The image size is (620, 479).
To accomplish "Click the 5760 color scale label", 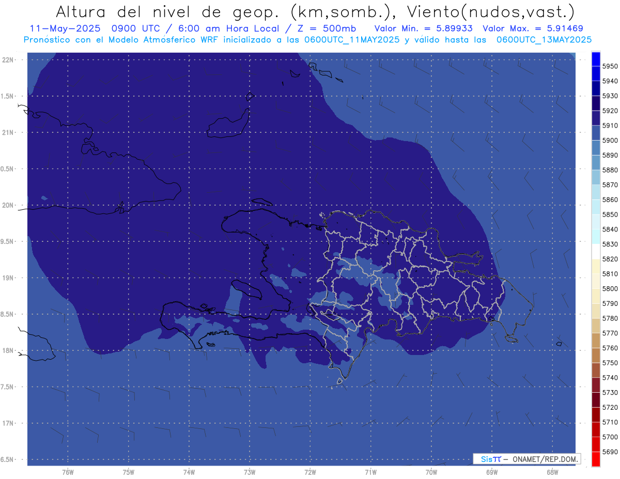I will [x=610, y=348].
